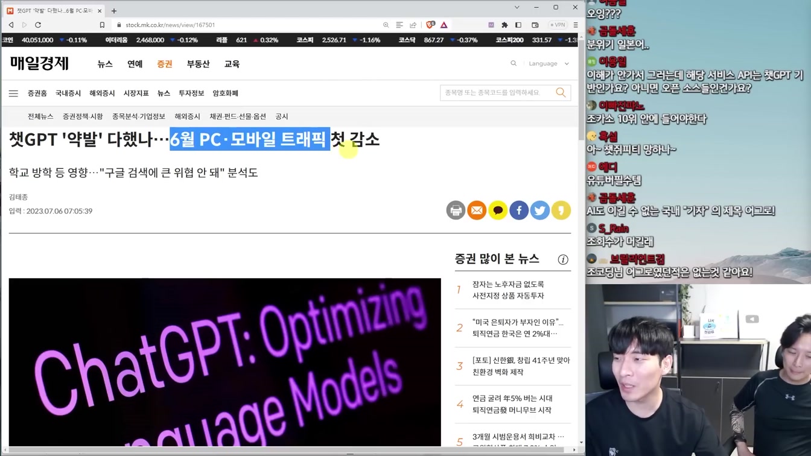811x456 pixels.
Task: Click the tab search chevron in title bar
Action: pyautogui.click(x=517, y=7)
